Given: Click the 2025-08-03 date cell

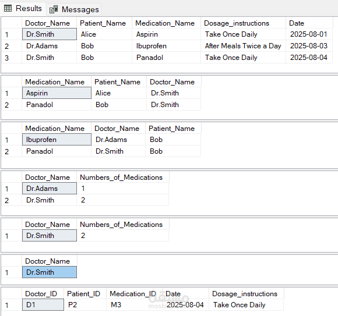Looking at the screenshot, I should coord(309,46).
